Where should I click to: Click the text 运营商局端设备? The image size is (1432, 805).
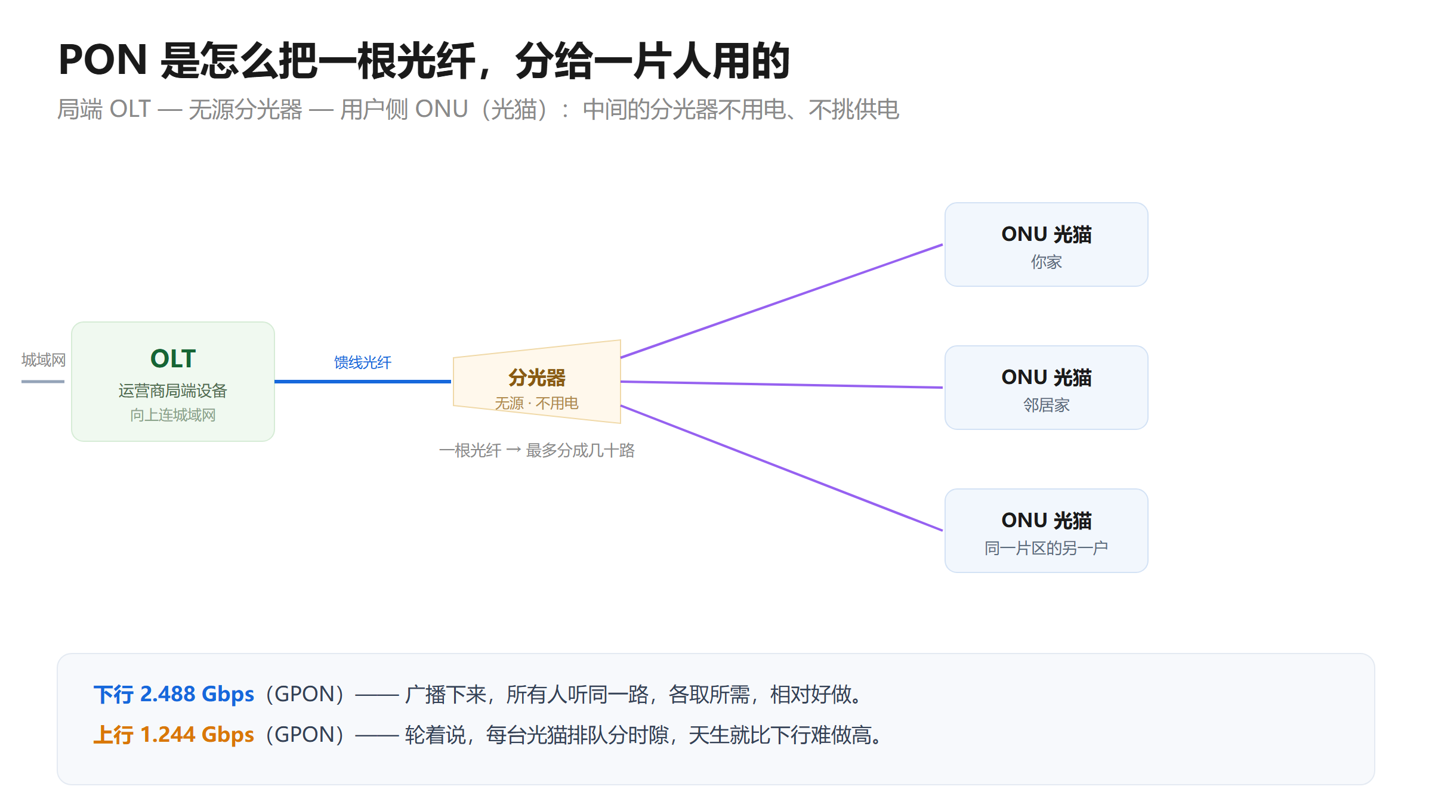coord(173,391)
